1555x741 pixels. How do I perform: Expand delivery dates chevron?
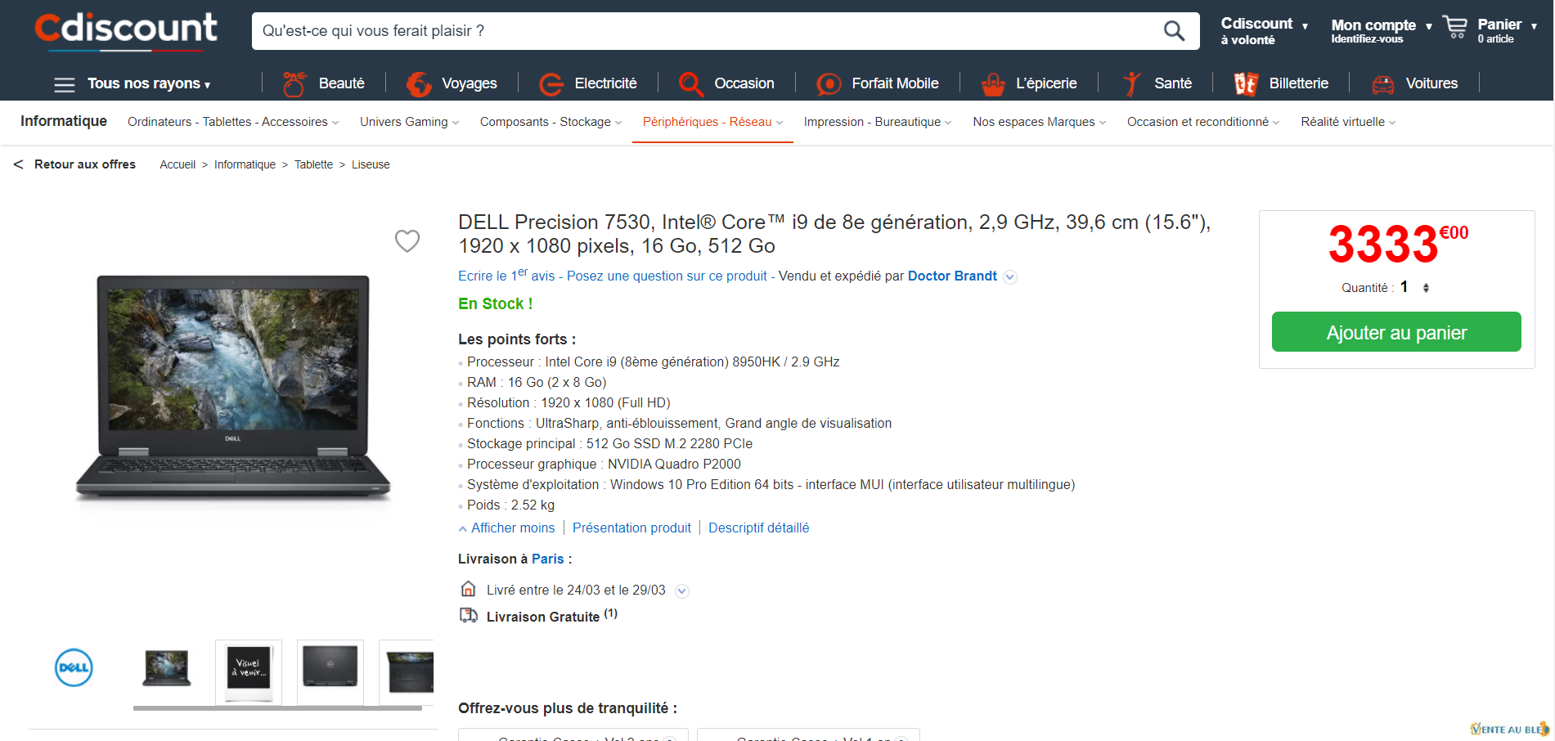click(x=682, y=591)
